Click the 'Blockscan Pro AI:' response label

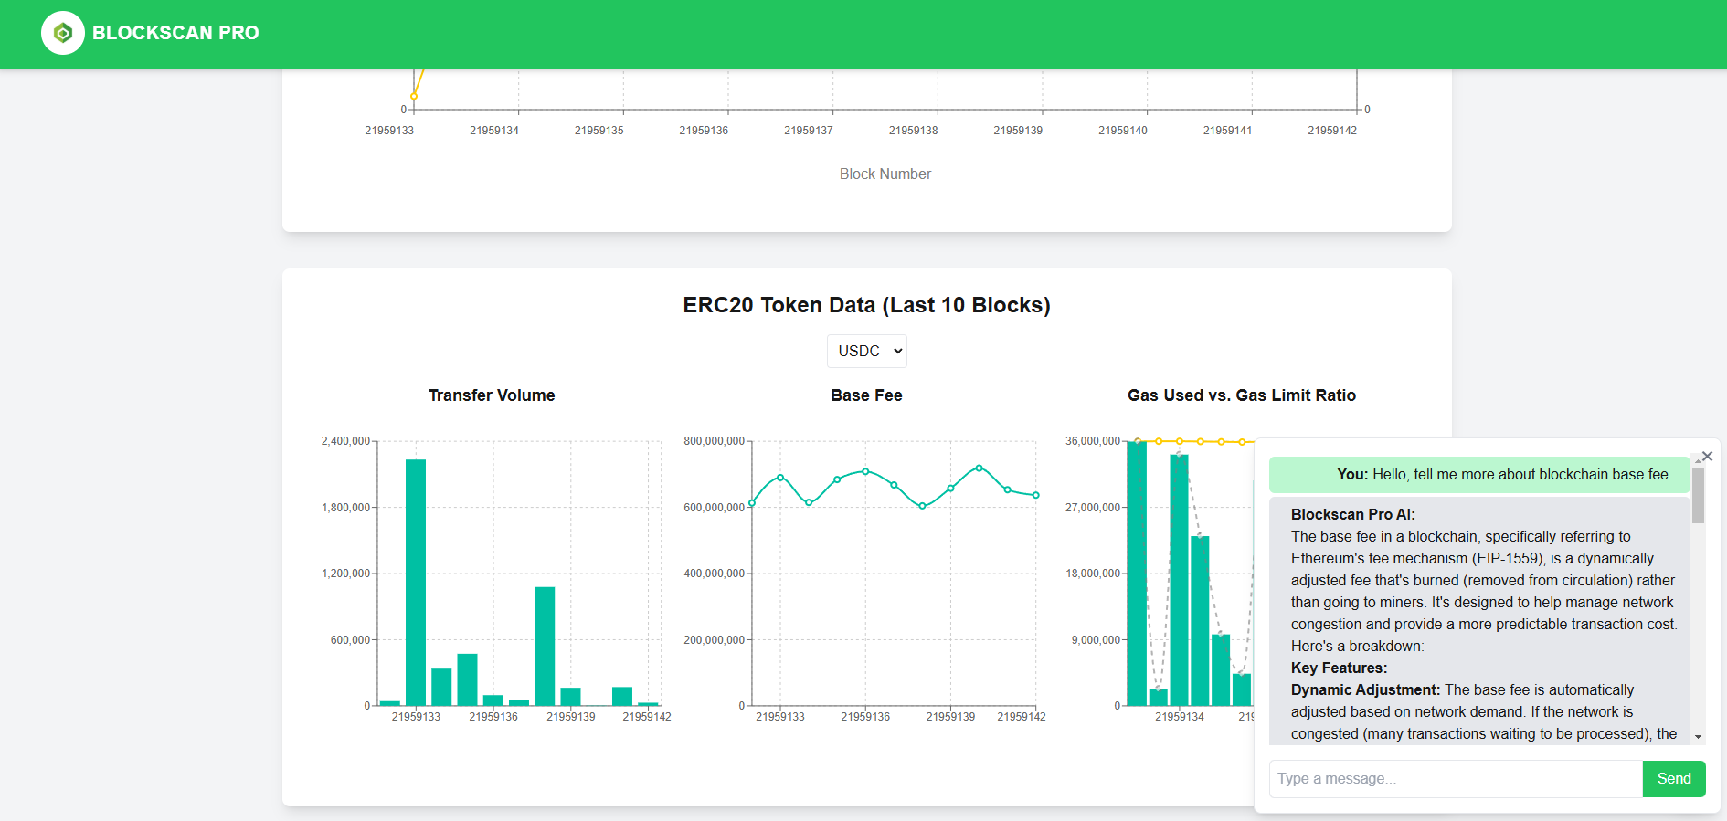[1352, 515]
